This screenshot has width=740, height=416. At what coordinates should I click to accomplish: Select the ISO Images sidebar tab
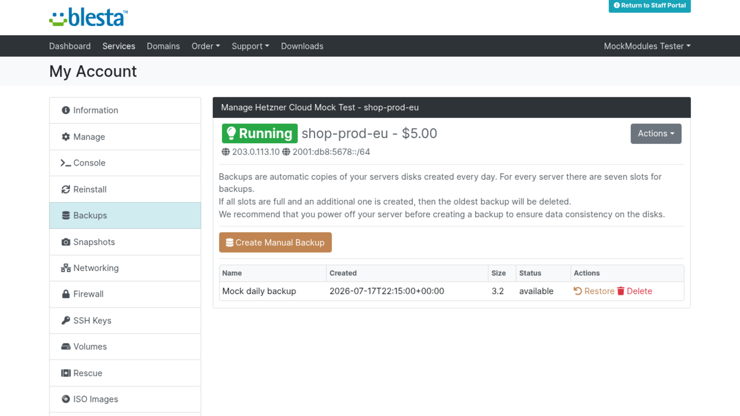(x=125, y=399)
